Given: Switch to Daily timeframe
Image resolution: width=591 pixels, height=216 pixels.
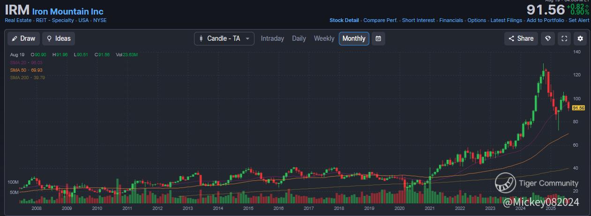Looking at the screenshot, I should (299, 38).
